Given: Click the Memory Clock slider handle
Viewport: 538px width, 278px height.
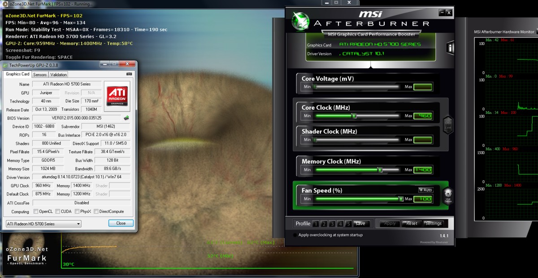Looking at the screenshot, I should click(380, 170).
